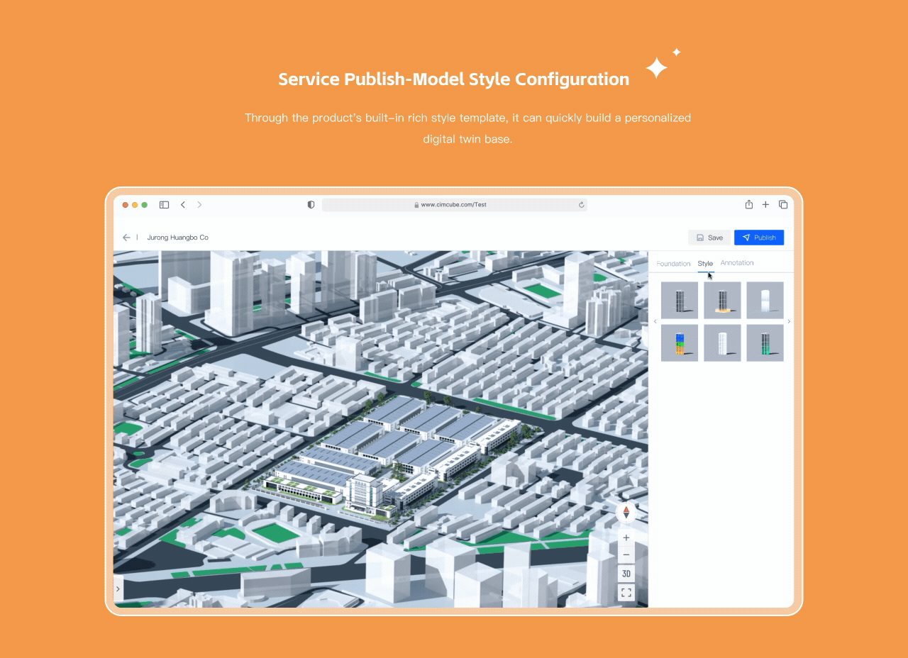Focus the www.cimcube.com/Test address bar
The width and height of the screenshot is (908, 658).
tap(455, 205)
